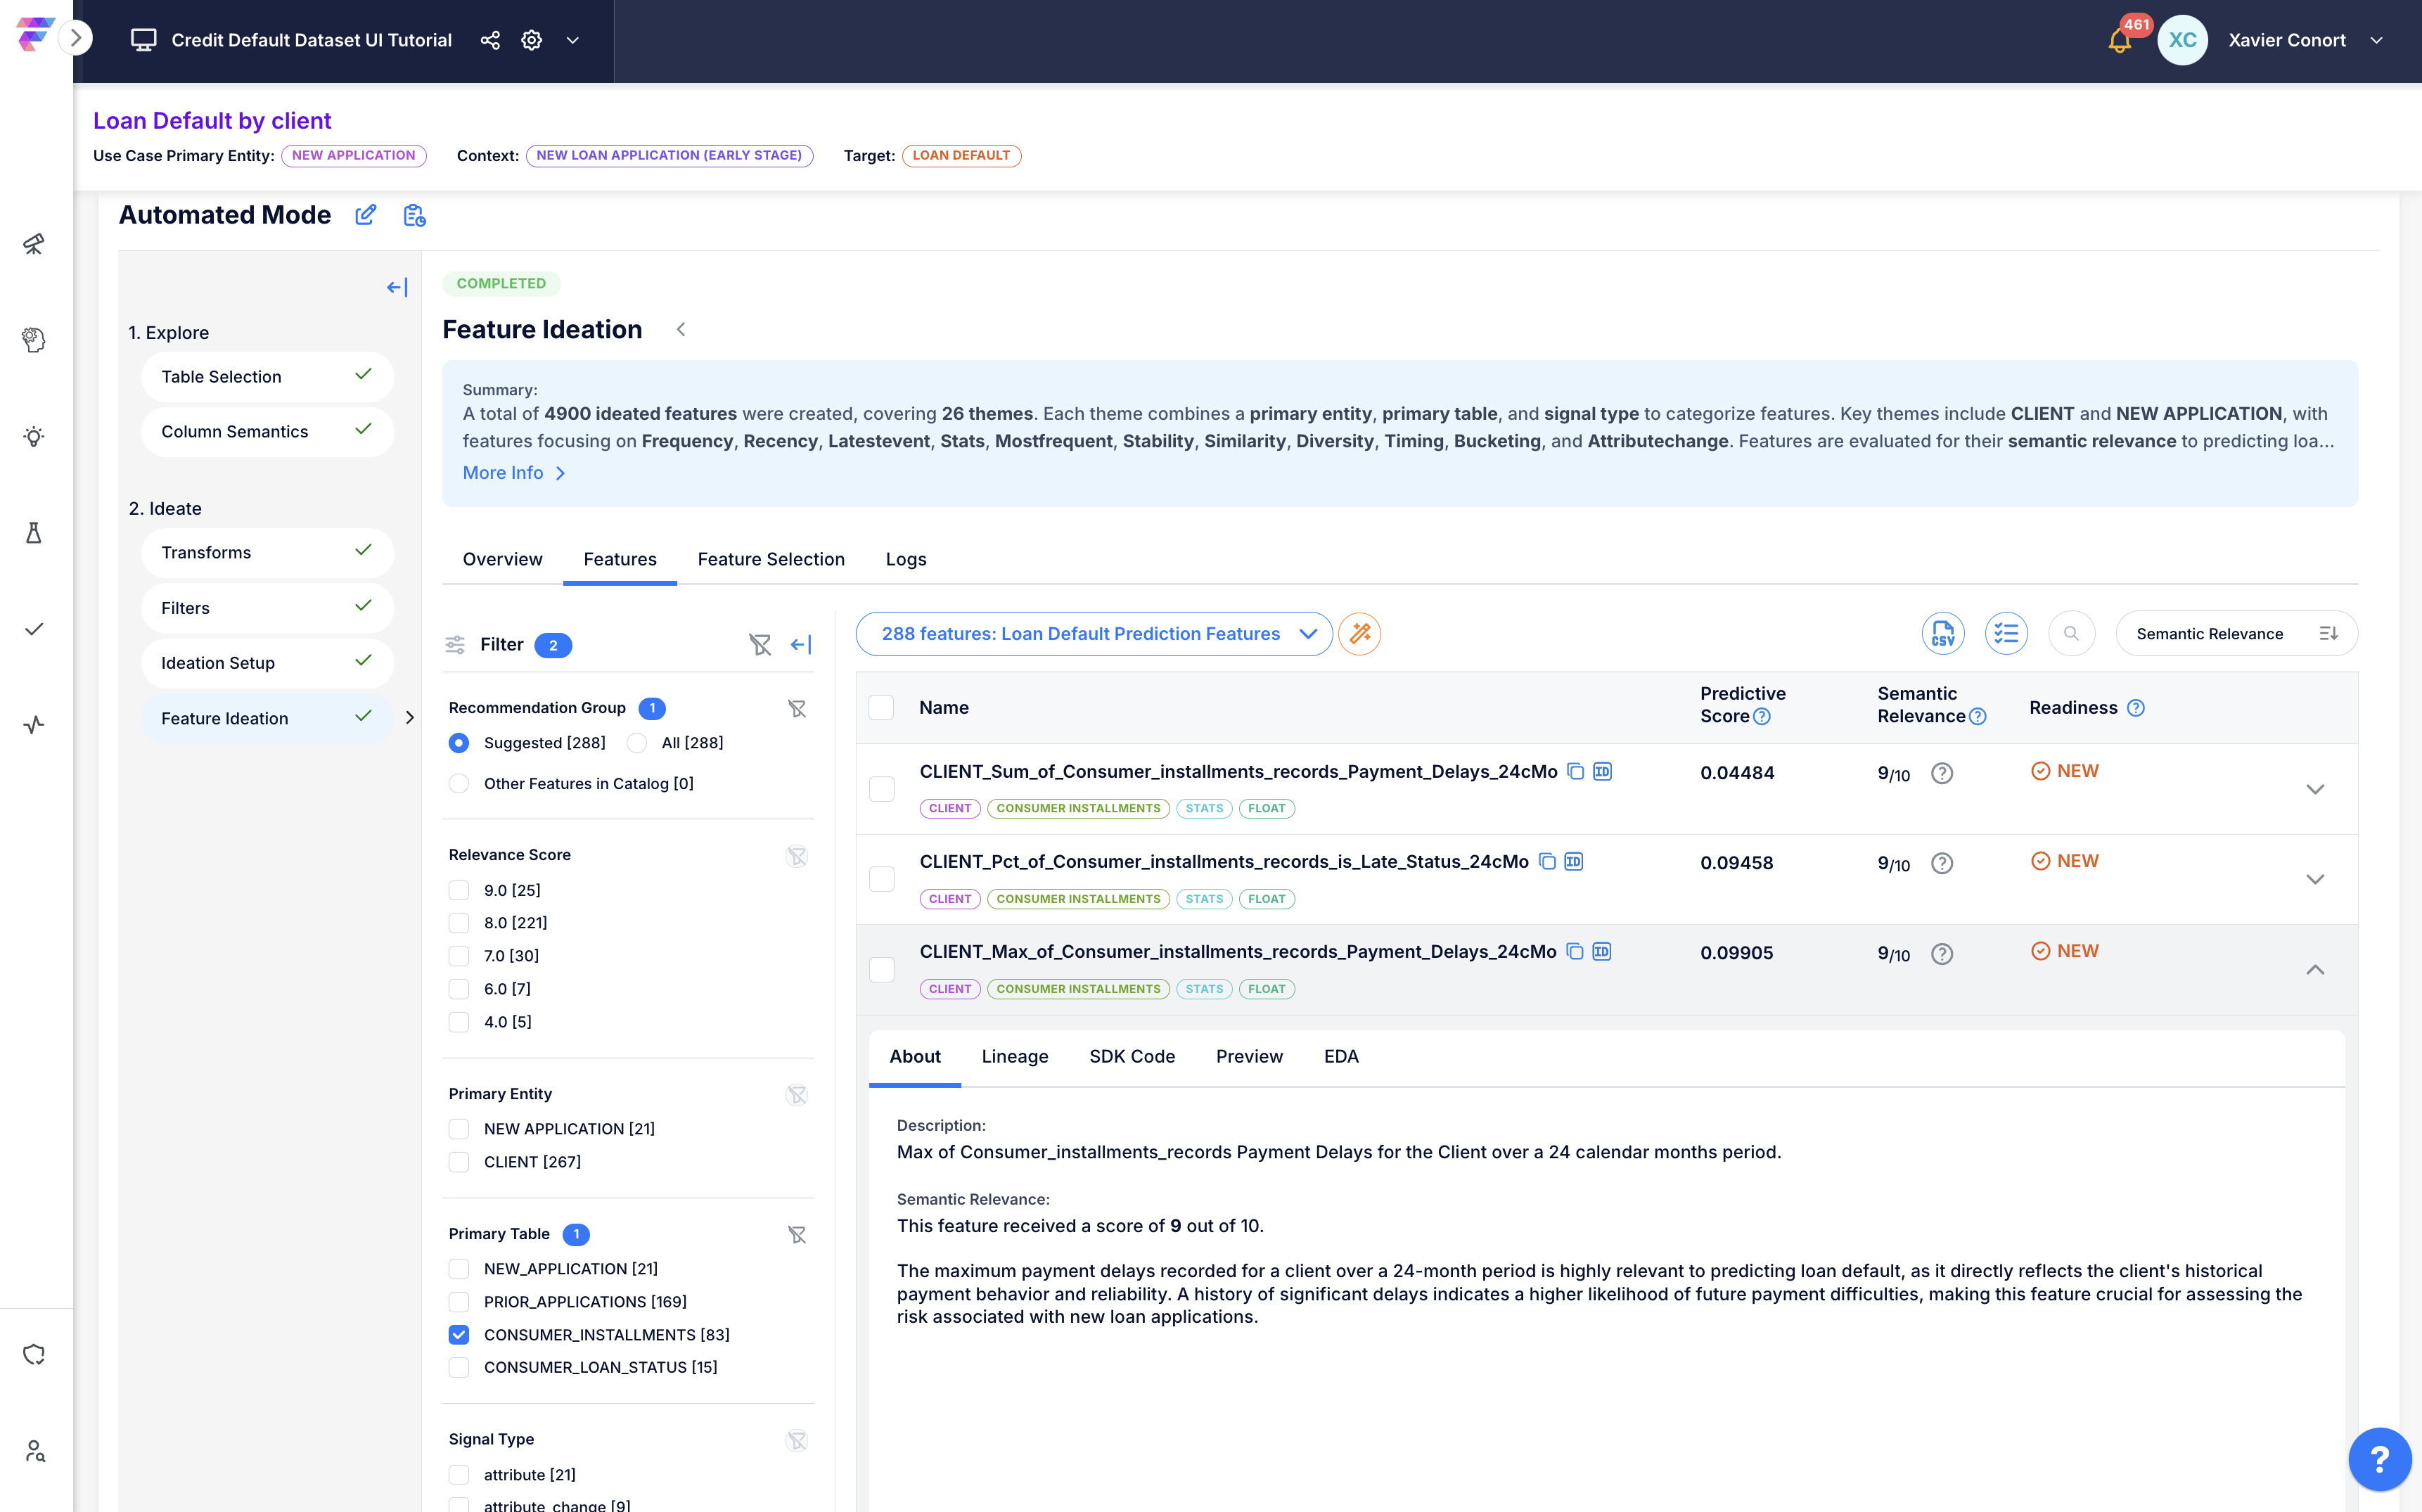Open the settings gear in the top bar
2422x1512 pixels.
coord(531,40)
